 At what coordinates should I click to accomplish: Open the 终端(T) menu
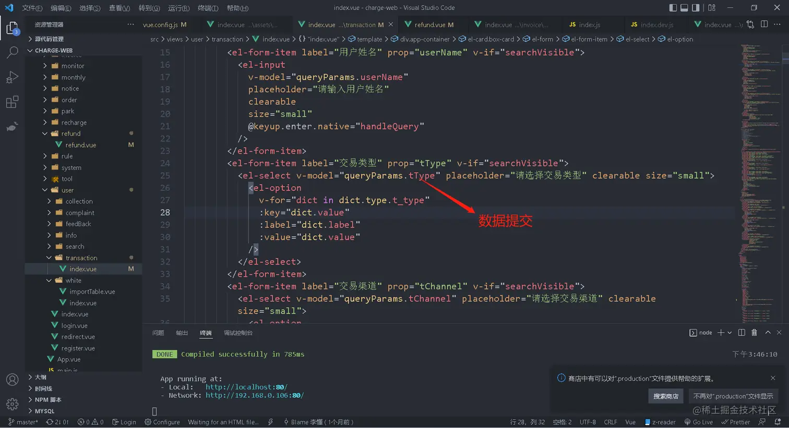click(x=208, y=8)
